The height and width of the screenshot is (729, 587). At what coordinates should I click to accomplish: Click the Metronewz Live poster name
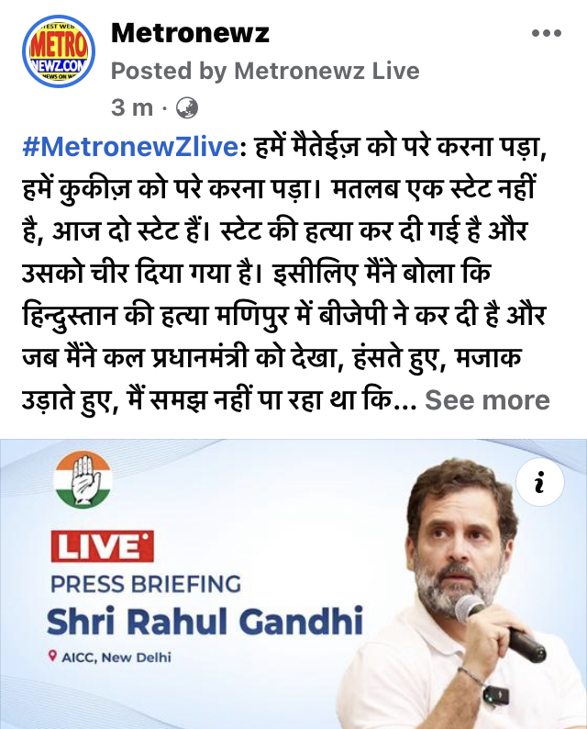pyautogui.click(x=327, y=71)
